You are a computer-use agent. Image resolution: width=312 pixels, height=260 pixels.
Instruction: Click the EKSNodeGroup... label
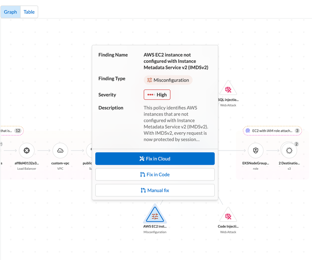pos(255,163)
